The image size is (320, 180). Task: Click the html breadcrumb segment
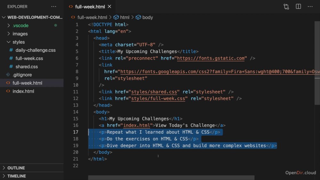click(x=125, y=17)
